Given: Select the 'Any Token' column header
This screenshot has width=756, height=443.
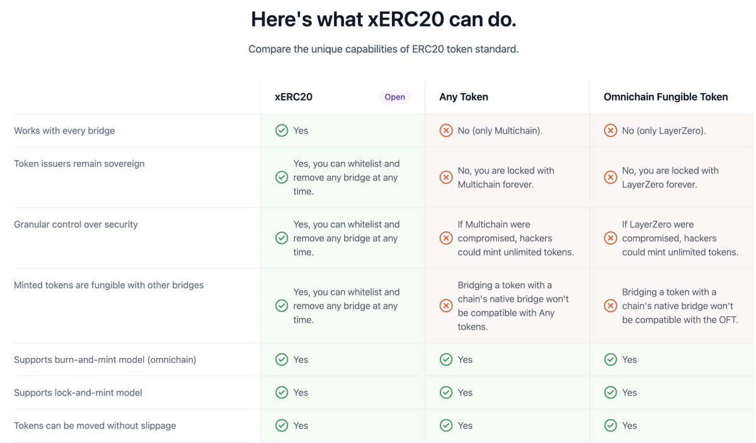Looking at the screenshot, I should [464, 97].
